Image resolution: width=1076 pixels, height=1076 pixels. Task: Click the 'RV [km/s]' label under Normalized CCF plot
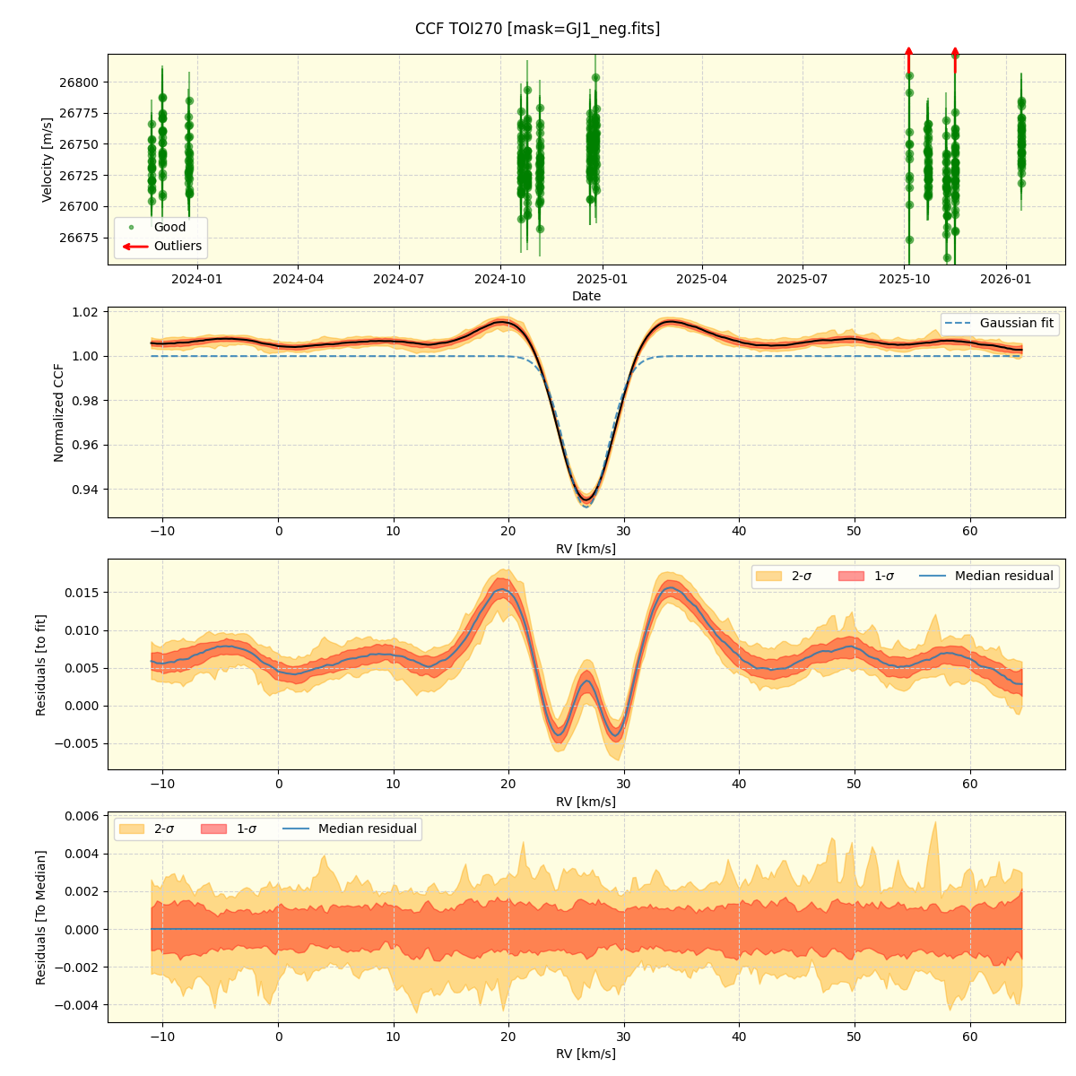(x=586, y=549)
